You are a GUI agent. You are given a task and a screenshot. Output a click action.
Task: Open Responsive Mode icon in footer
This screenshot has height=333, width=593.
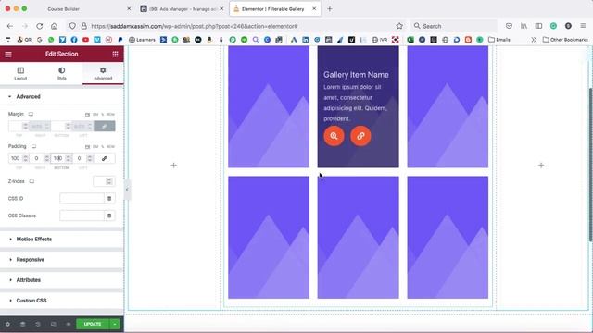(54, 324)
